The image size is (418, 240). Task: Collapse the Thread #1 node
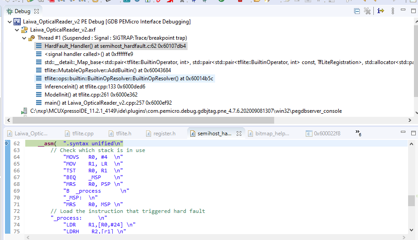point(24,38)
